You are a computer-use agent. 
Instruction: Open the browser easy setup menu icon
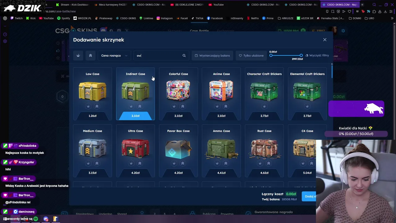coord(391,11)
